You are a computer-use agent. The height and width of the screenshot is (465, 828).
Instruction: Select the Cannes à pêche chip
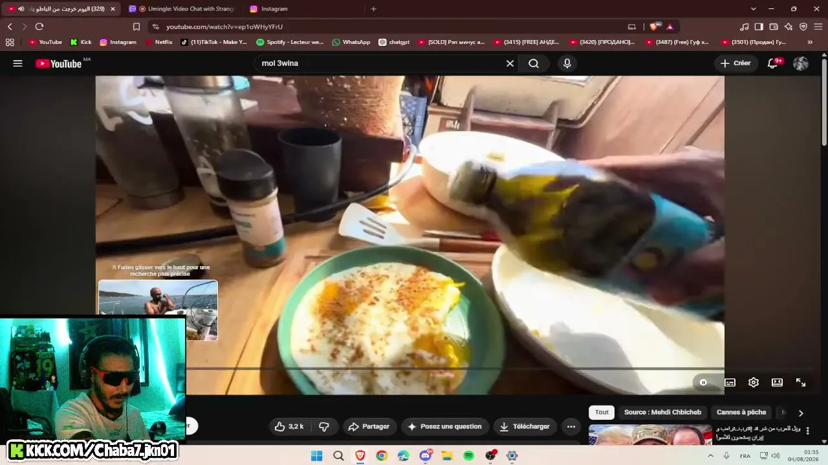[x=741, y=412]
